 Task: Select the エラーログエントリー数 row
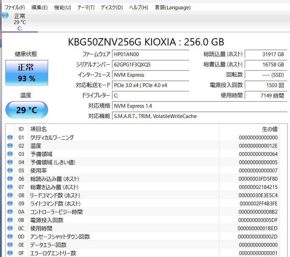coord(142,253)
